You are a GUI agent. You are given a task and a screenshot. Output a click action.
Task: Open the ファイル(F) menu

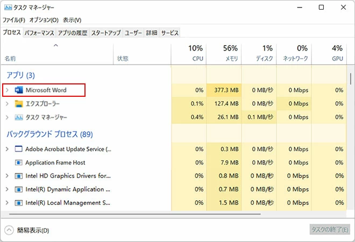[x=14, y=20]
